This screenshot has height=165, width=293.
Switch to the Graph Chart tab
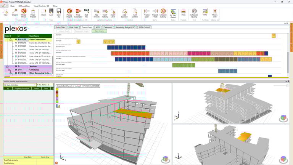(87, 27)
